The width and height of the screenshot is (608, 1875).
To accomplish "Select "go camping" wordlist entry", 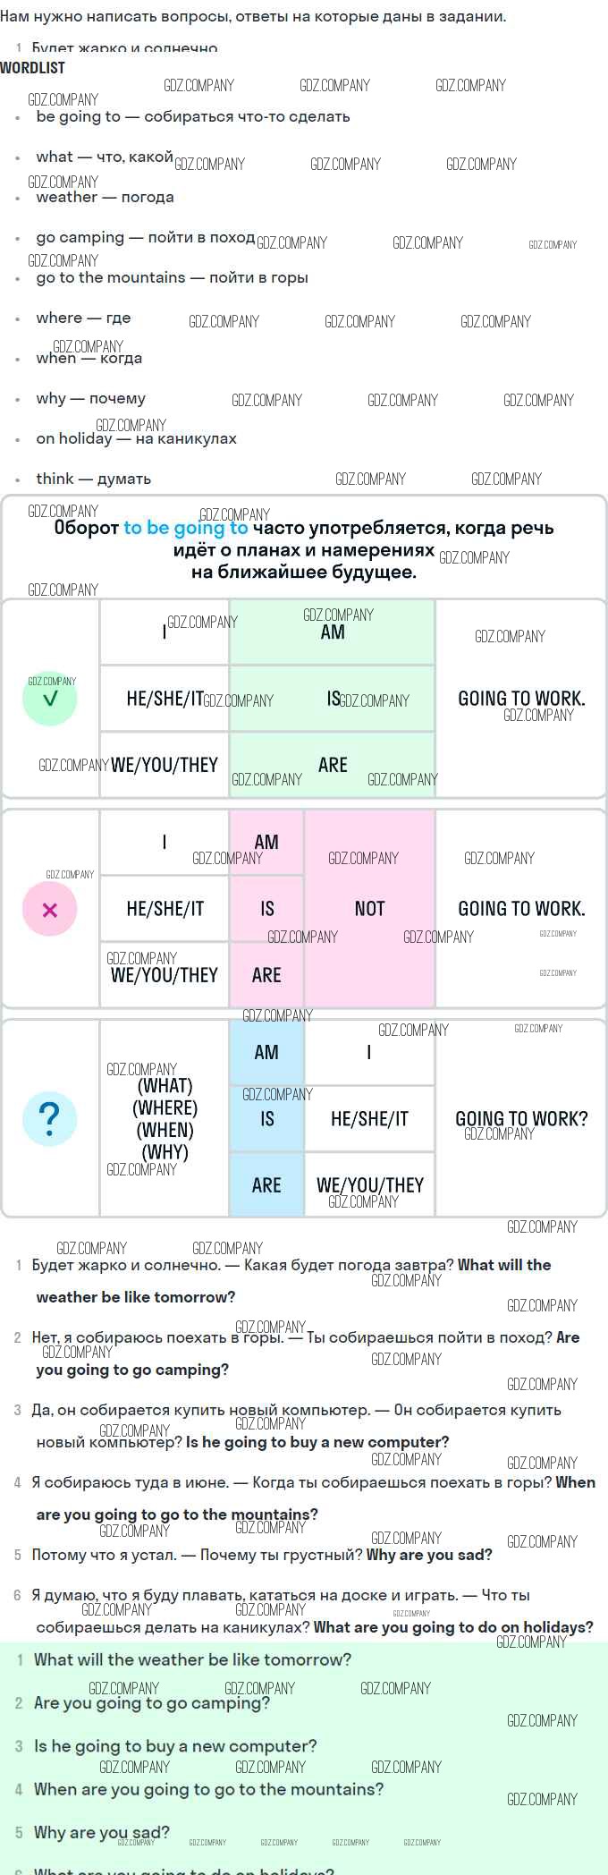I will (x=146, y=237).
